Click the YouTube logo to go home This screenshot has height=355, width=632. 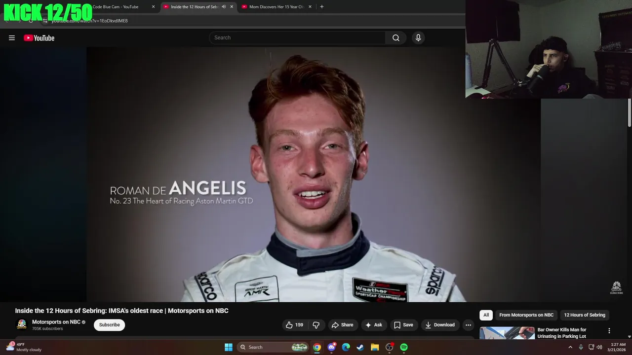tap(39, 38)
